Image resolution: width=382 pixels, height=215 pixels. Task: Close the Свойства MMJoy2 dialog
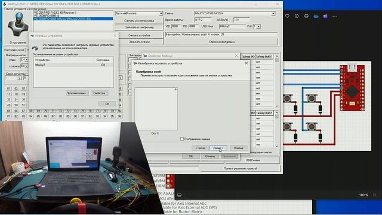click(x=236, y=56)
